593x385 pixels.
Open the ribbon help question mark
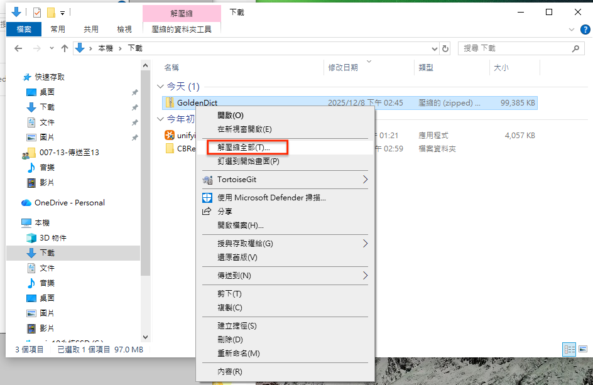tap(583, 29)
